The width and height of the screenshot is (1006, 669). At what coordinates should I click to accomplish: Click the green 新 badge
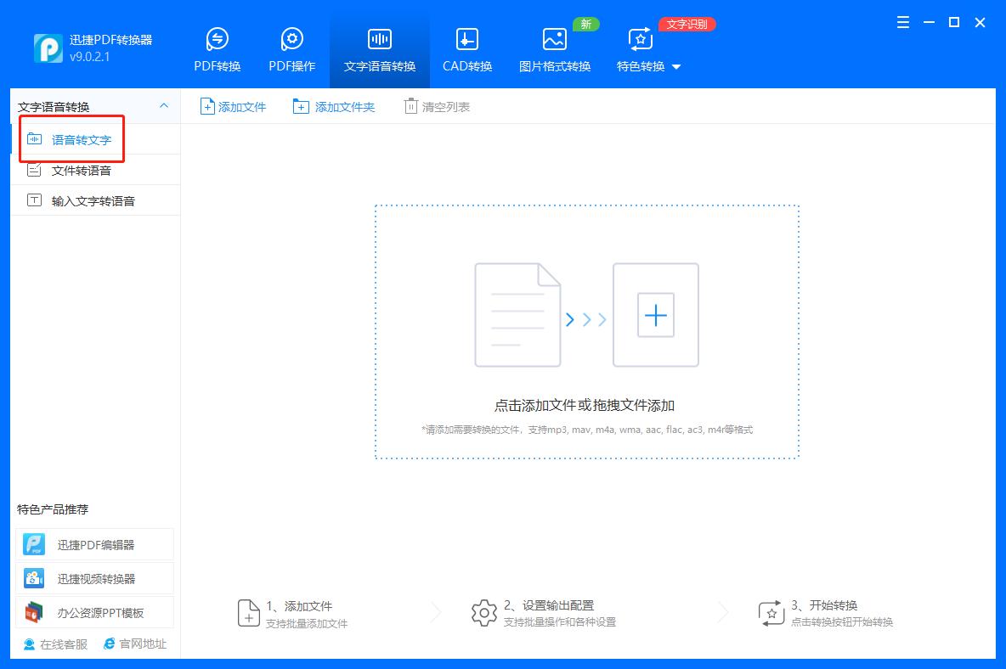point(585,25)
